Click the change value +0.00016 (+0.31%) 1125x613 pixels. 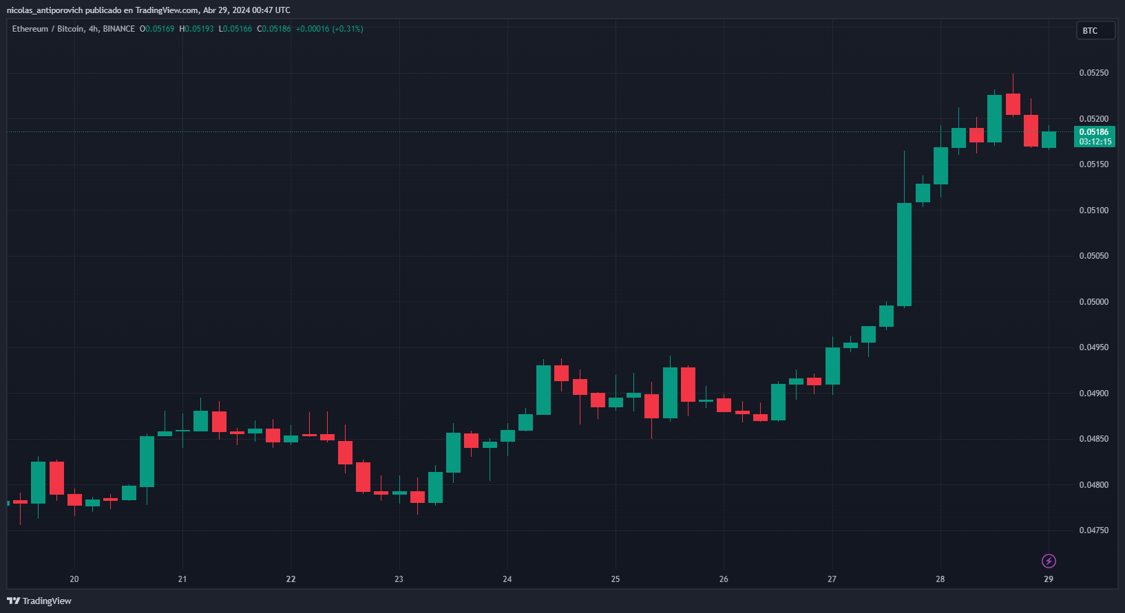point(329,29)
